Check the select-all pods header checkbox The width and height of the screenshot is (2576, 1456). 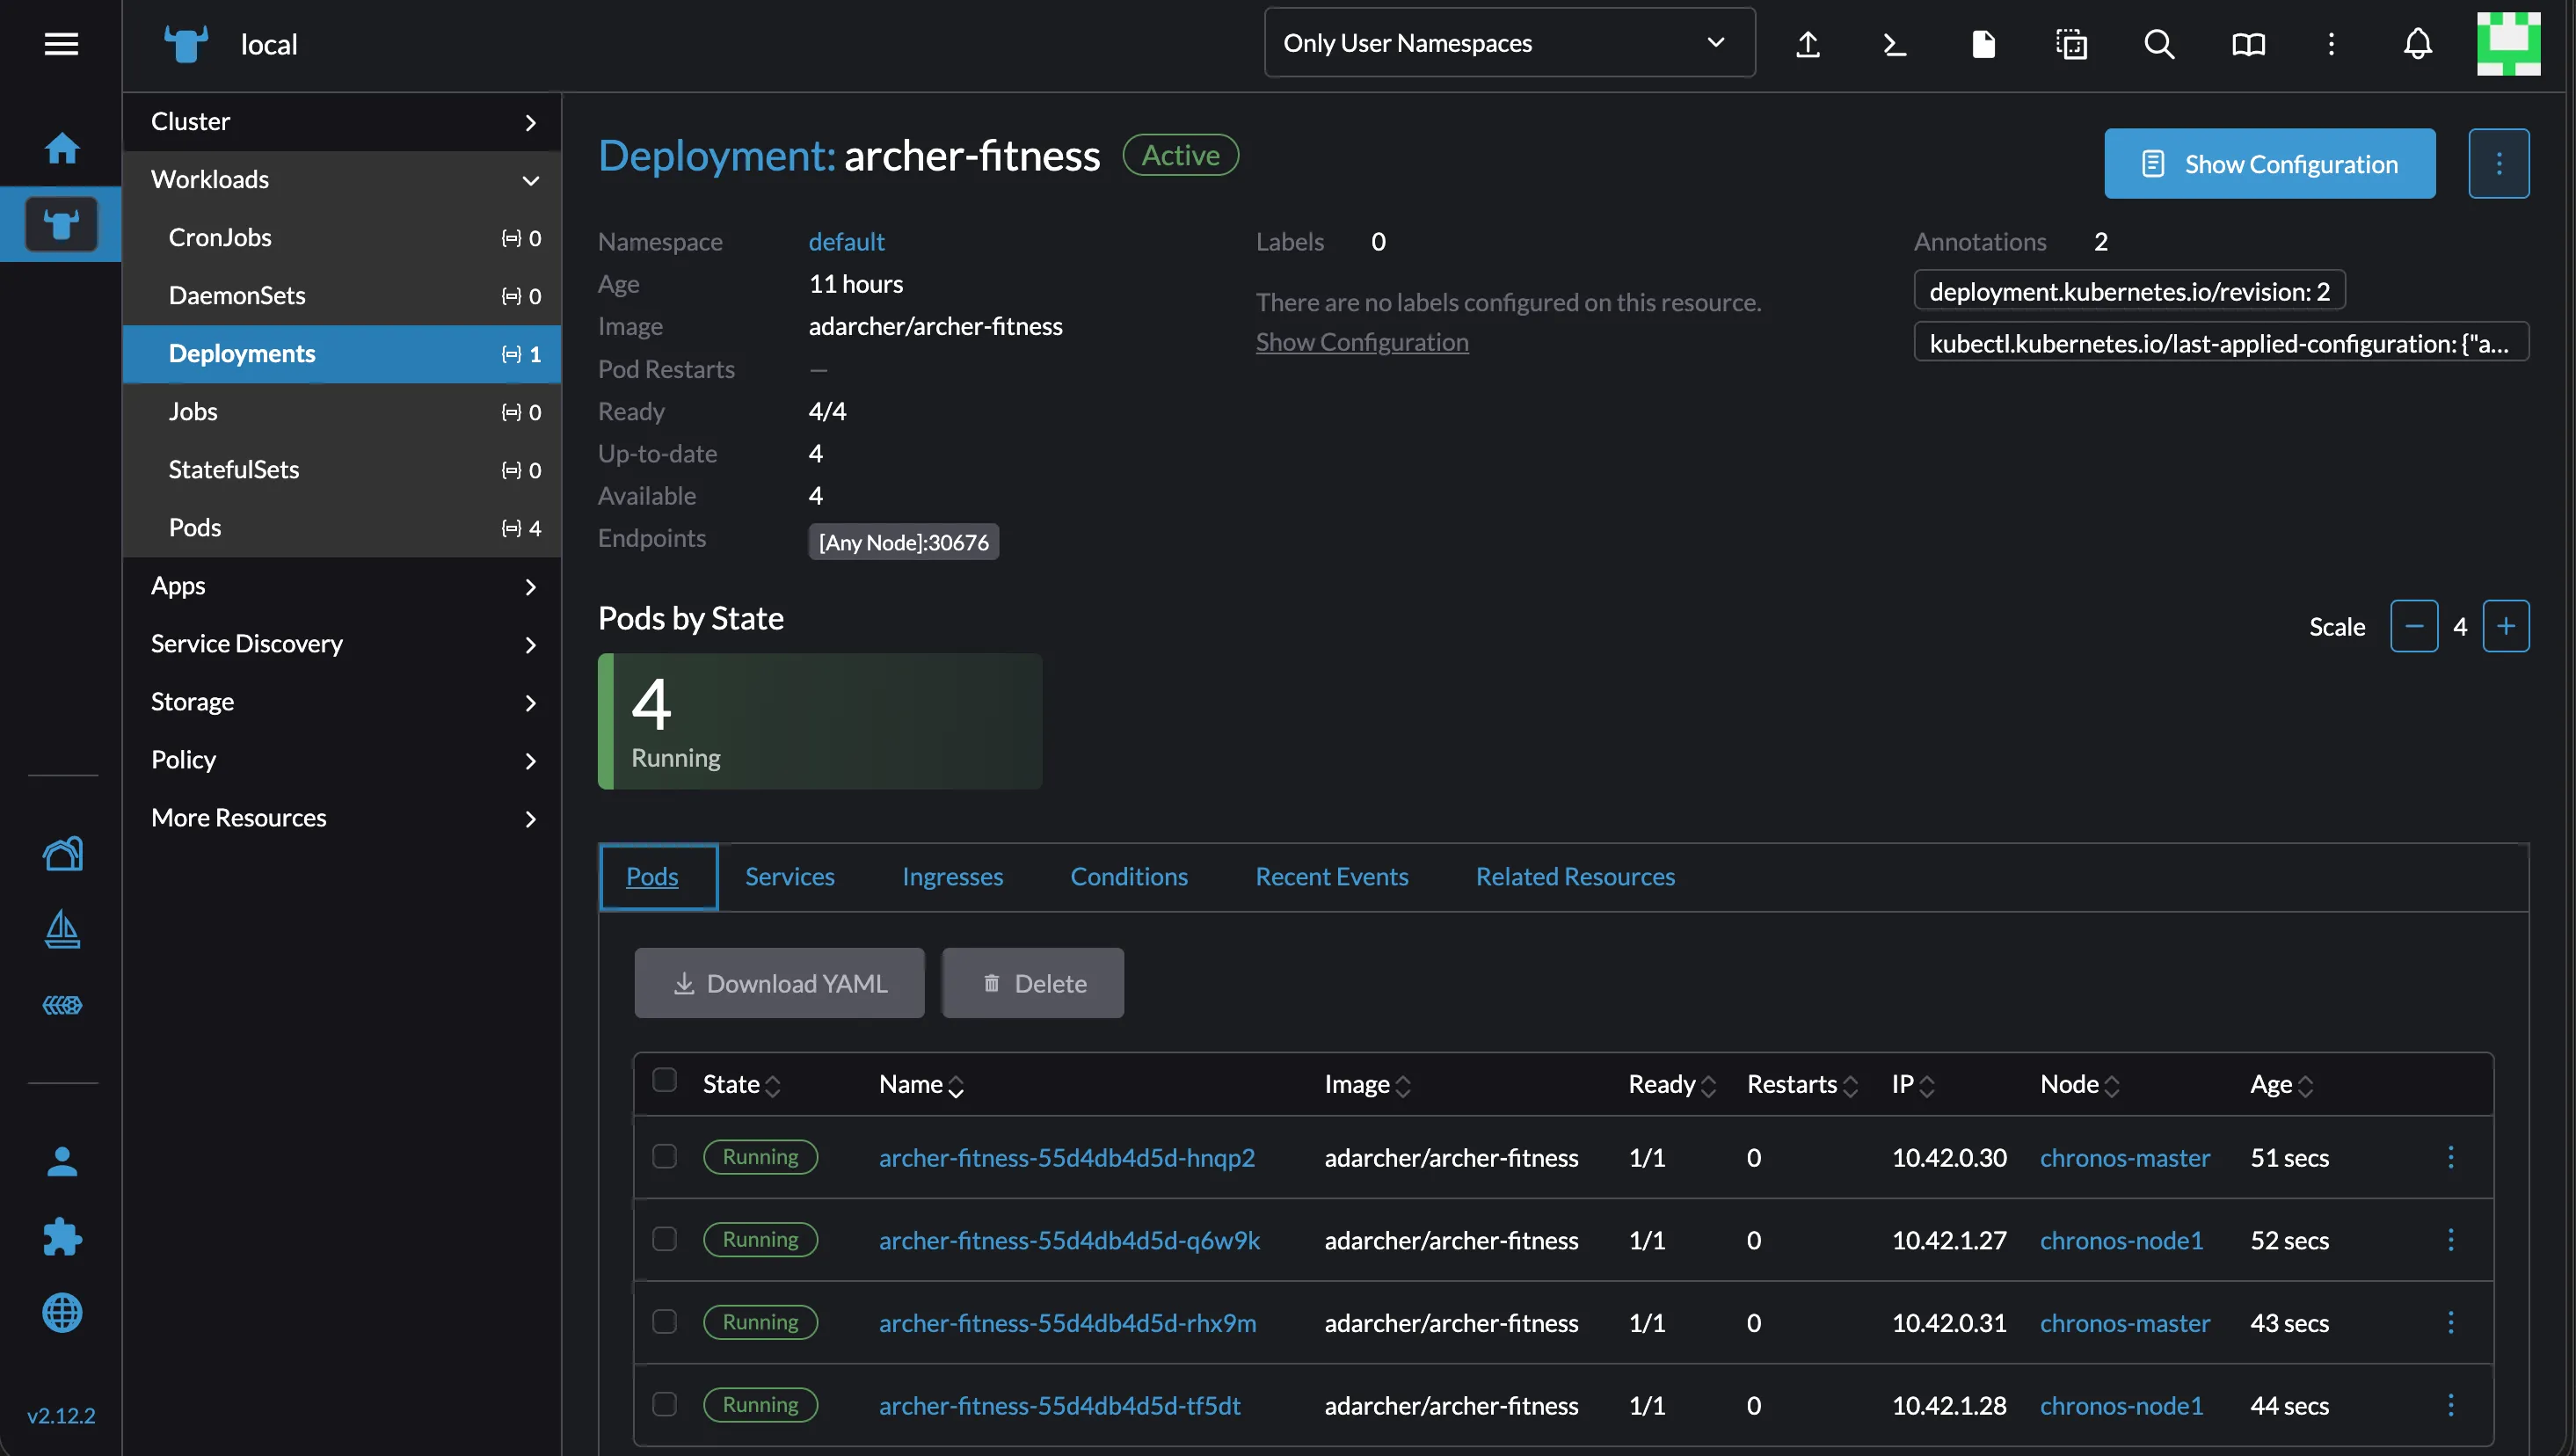pos(664,1080)
